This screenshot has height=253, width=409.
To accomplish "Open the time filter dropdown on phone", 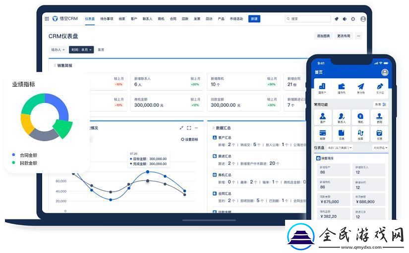I will point(380,148).
